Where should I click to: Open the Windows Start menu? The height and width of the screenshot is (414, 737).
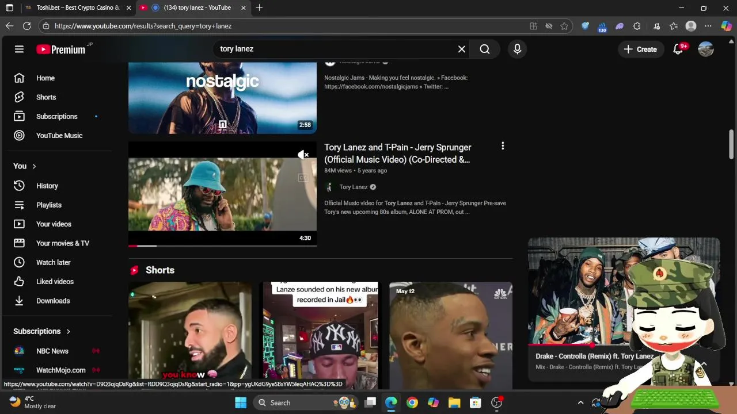(x=241, y=402)
